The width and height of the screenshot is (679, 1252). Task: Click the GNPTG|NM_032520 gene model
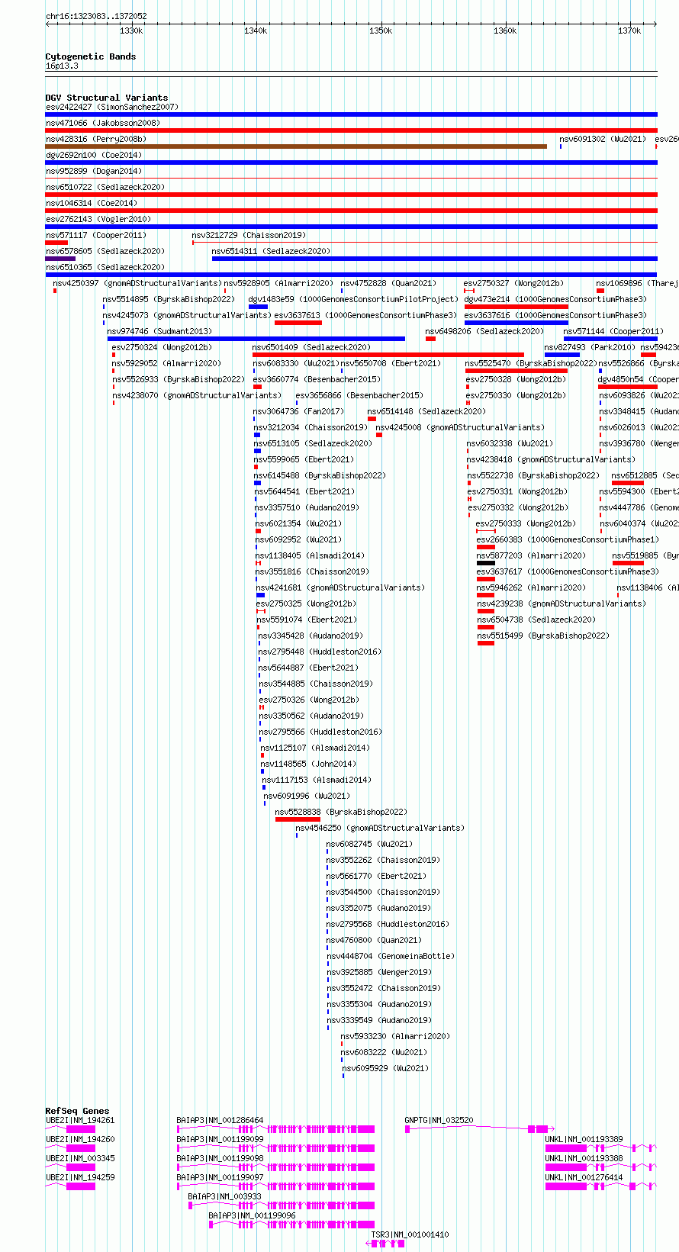tap(480, 1128)
